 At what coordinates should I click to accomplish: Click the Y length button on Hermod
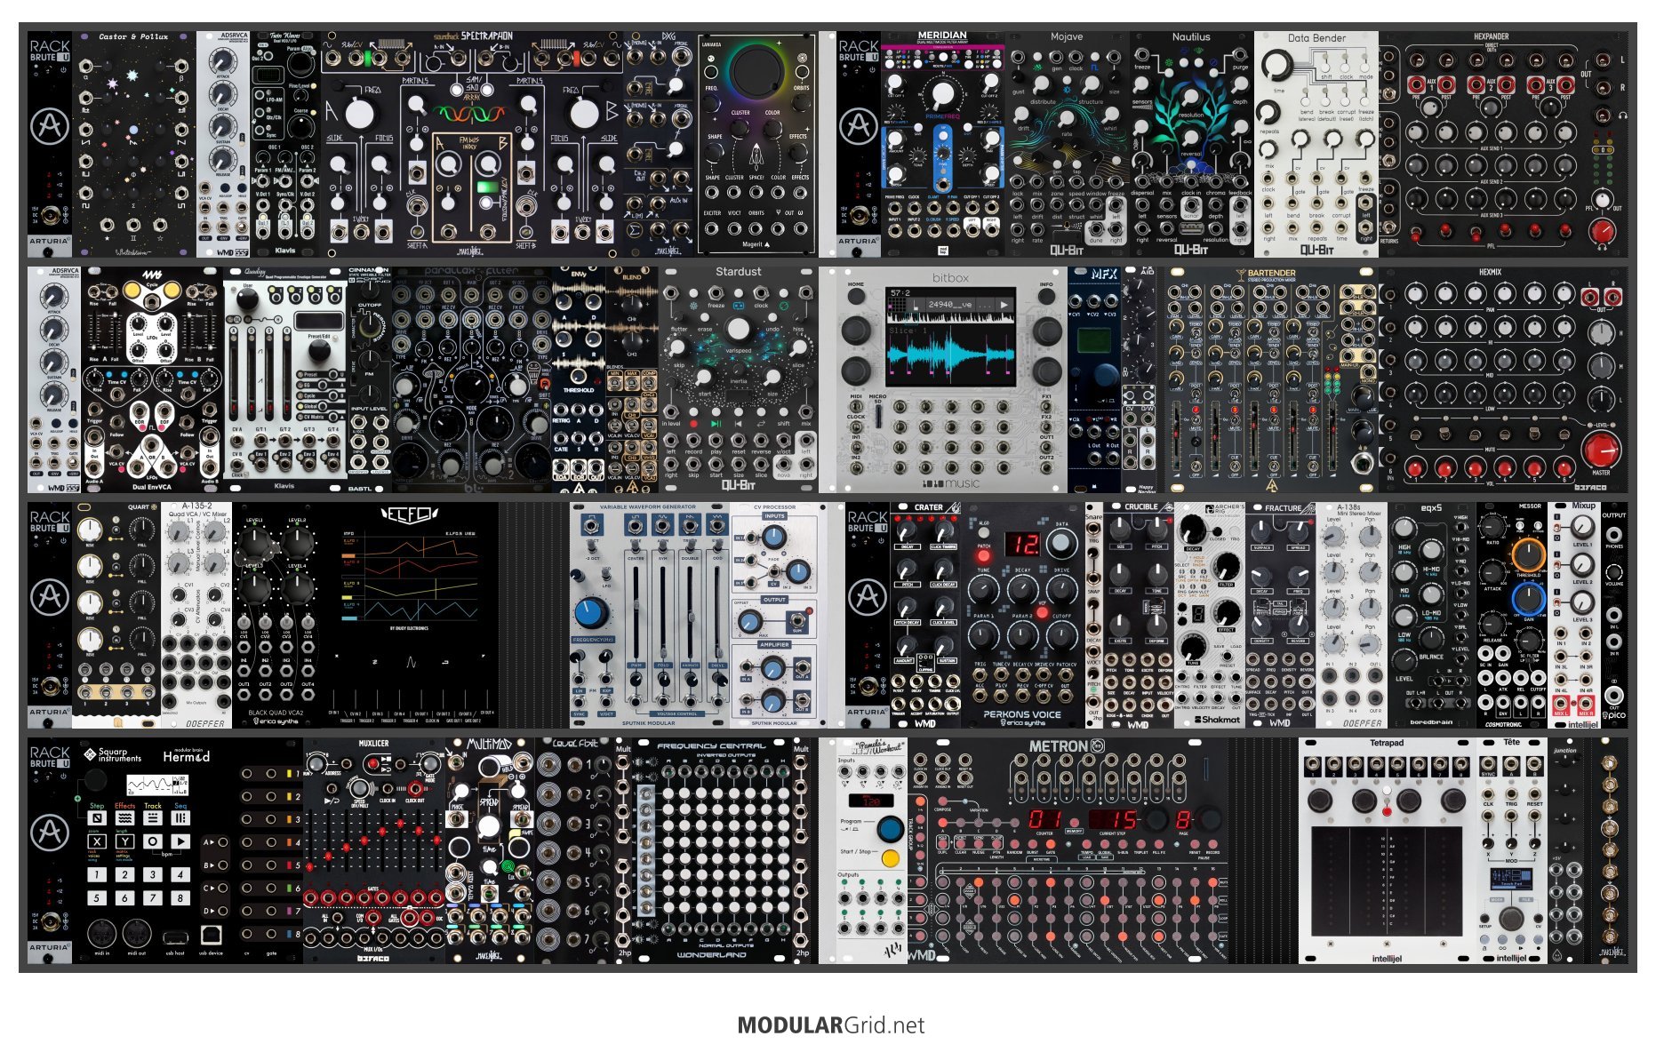125,841
